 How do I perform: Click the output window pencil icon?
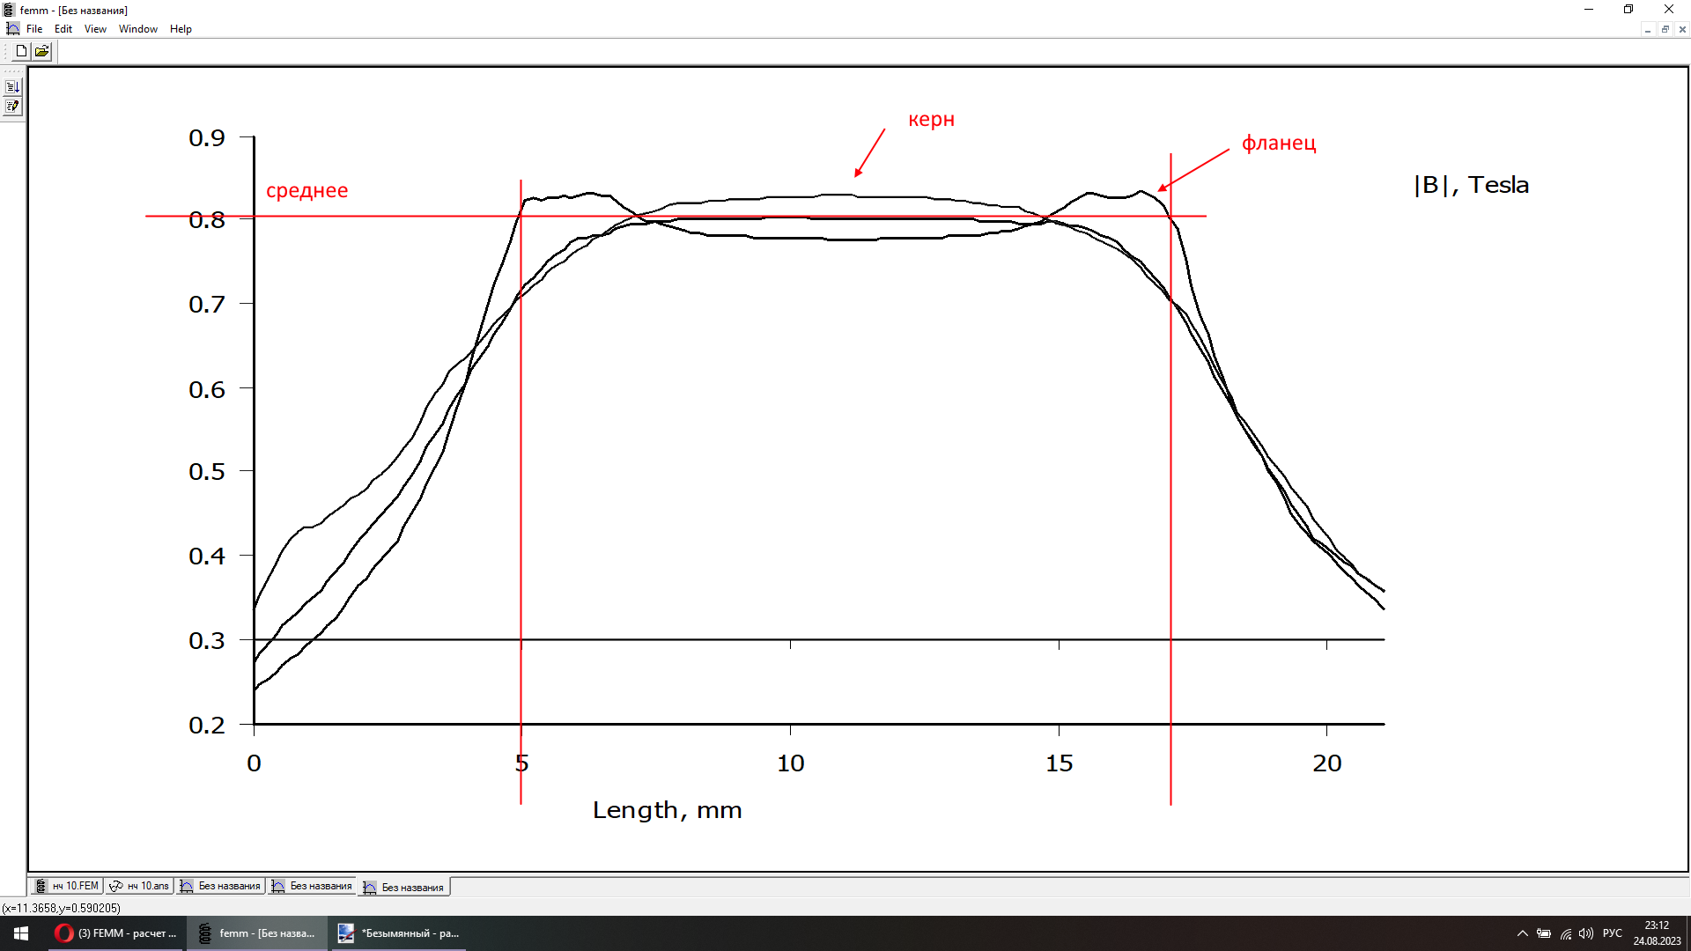pos(12,107)
